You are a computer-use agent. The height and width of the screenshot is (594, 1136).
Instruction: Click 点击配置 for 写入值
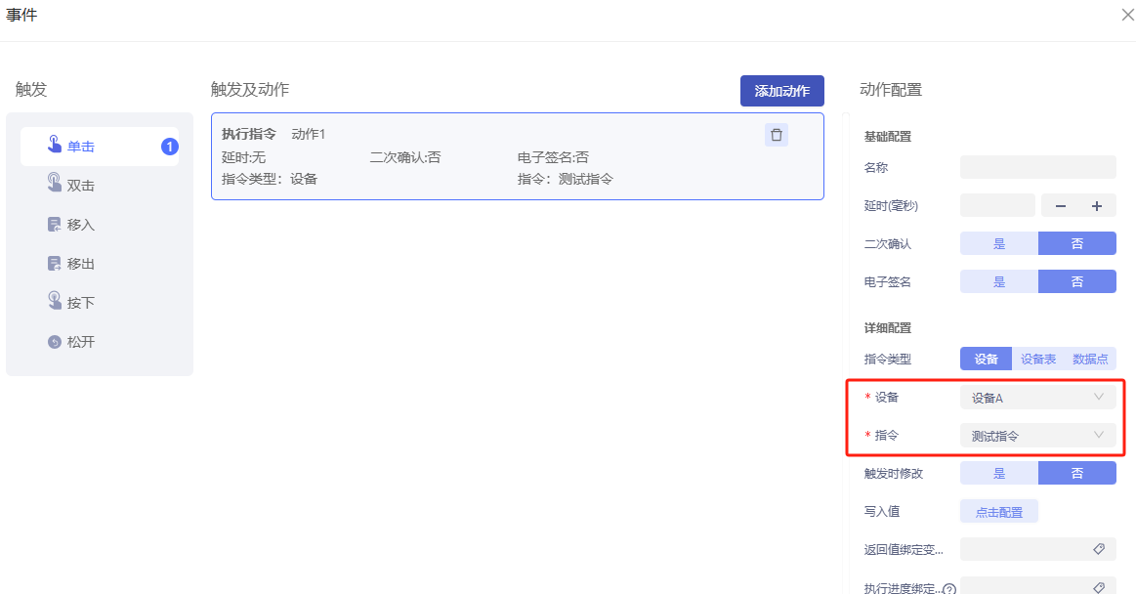999,511
